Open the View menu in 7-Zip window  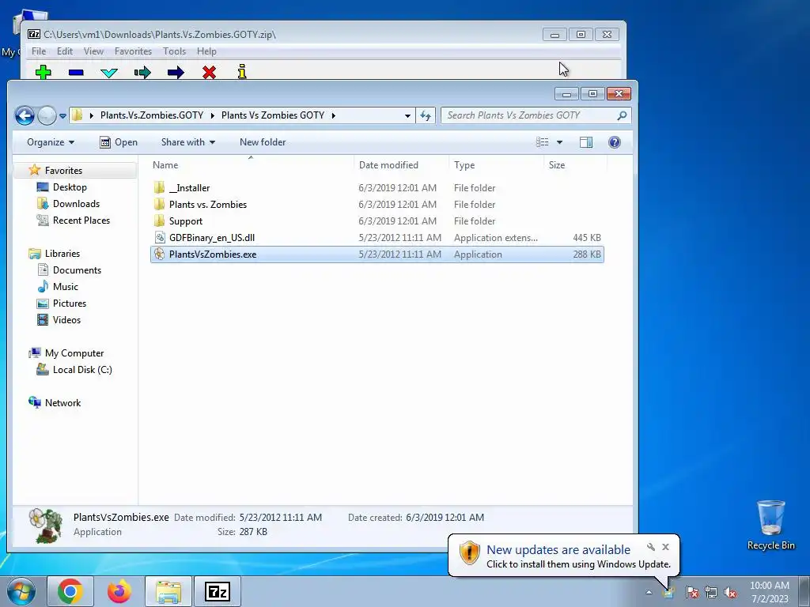pos(93,51)
